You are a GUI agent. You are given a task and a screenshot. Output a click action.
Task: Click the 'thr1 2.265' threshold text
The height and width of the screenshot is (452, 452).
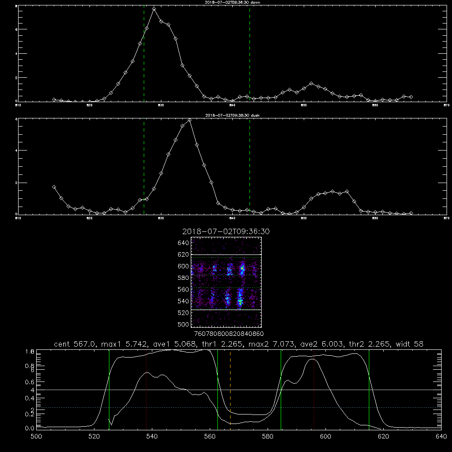pos(224,344)
